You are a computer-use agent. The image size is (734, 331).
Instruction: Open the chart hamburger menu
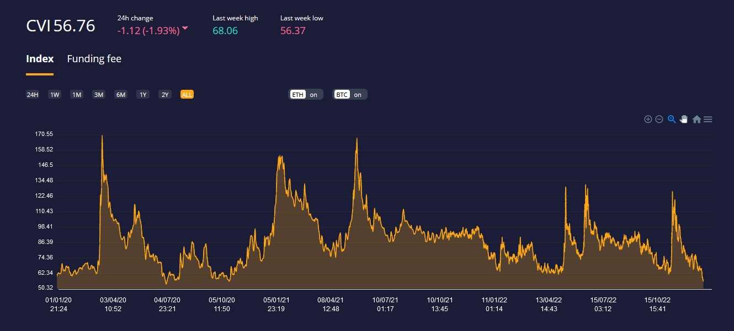(708, 120)
